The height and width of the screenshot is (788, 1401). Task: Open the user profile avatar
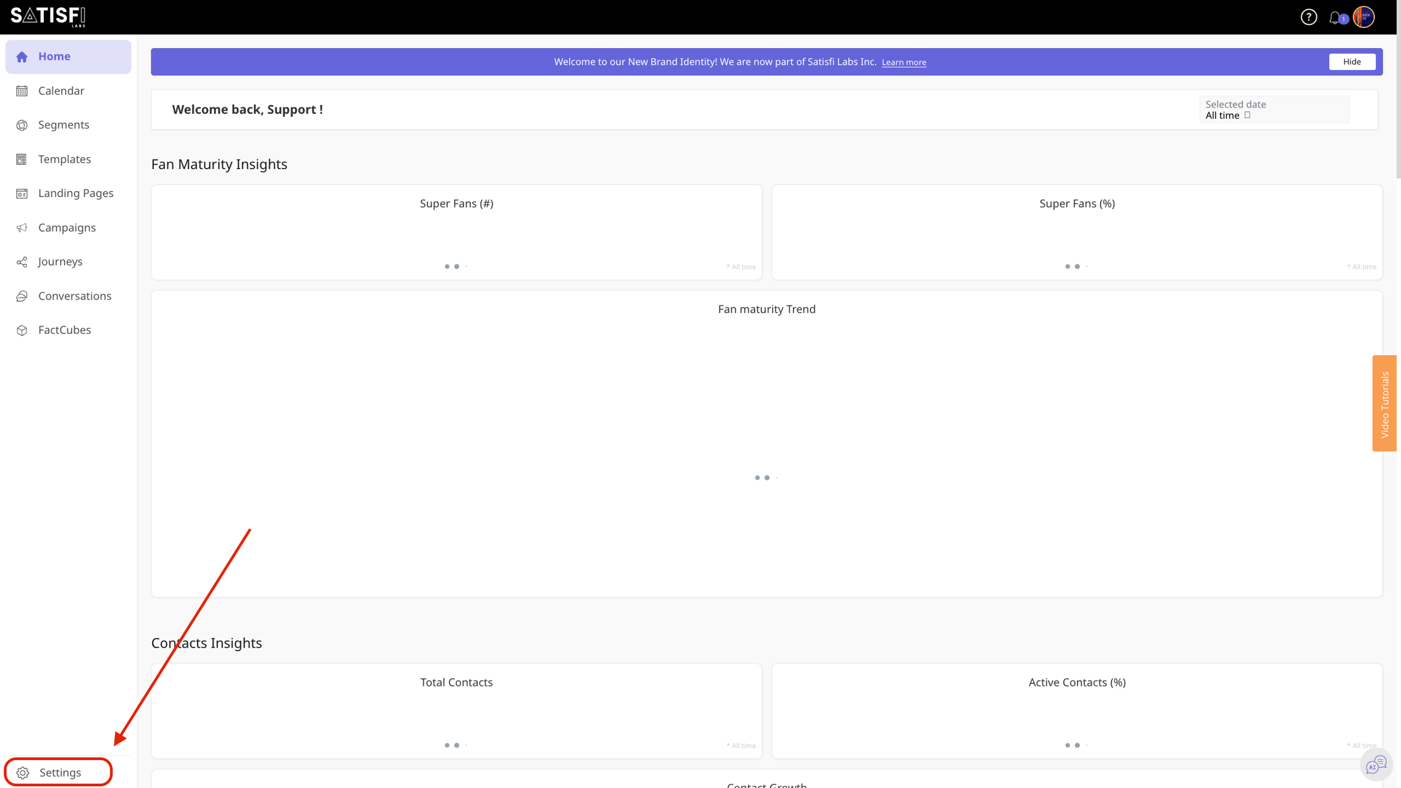(1364, 17)
